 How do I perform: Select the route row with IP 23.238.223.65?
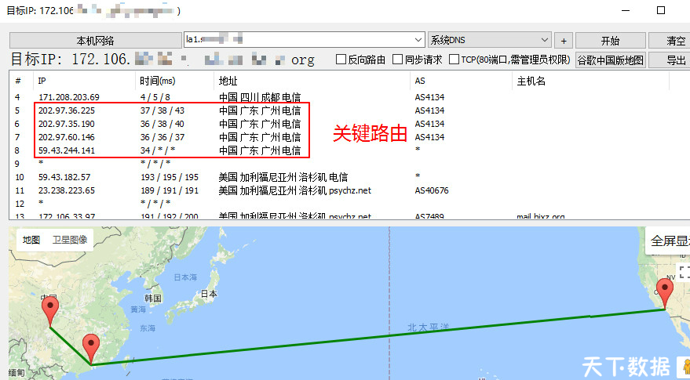click(67, 190)
